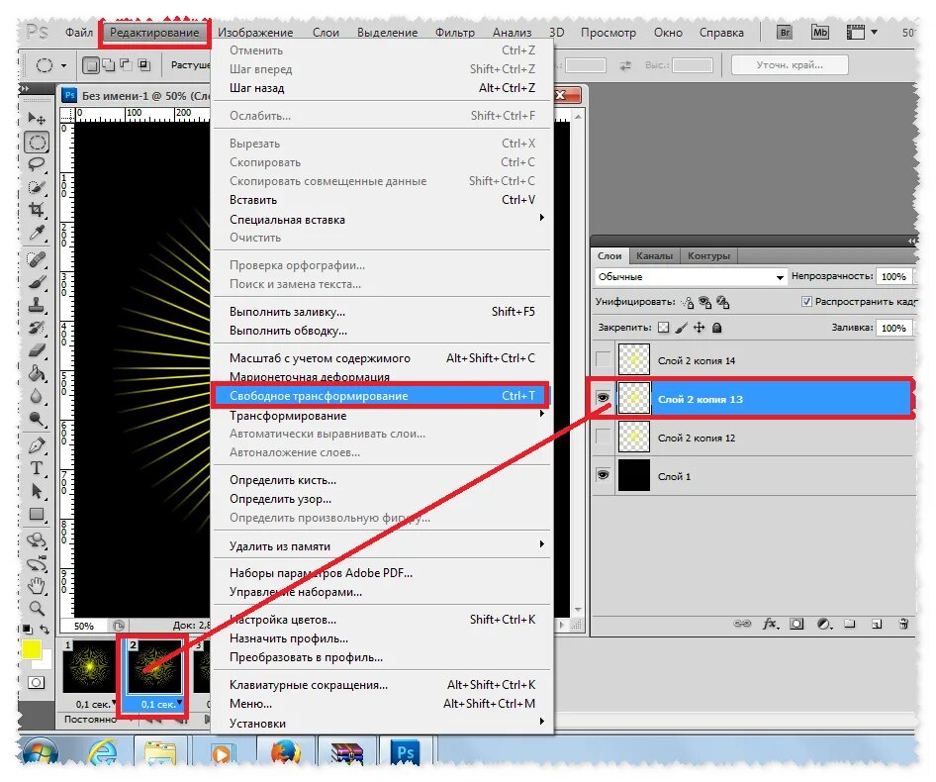The height and width of the screenshot is (782, 936).
Task: Select the 3D Object Rotate tool
Action: point(37,540)
